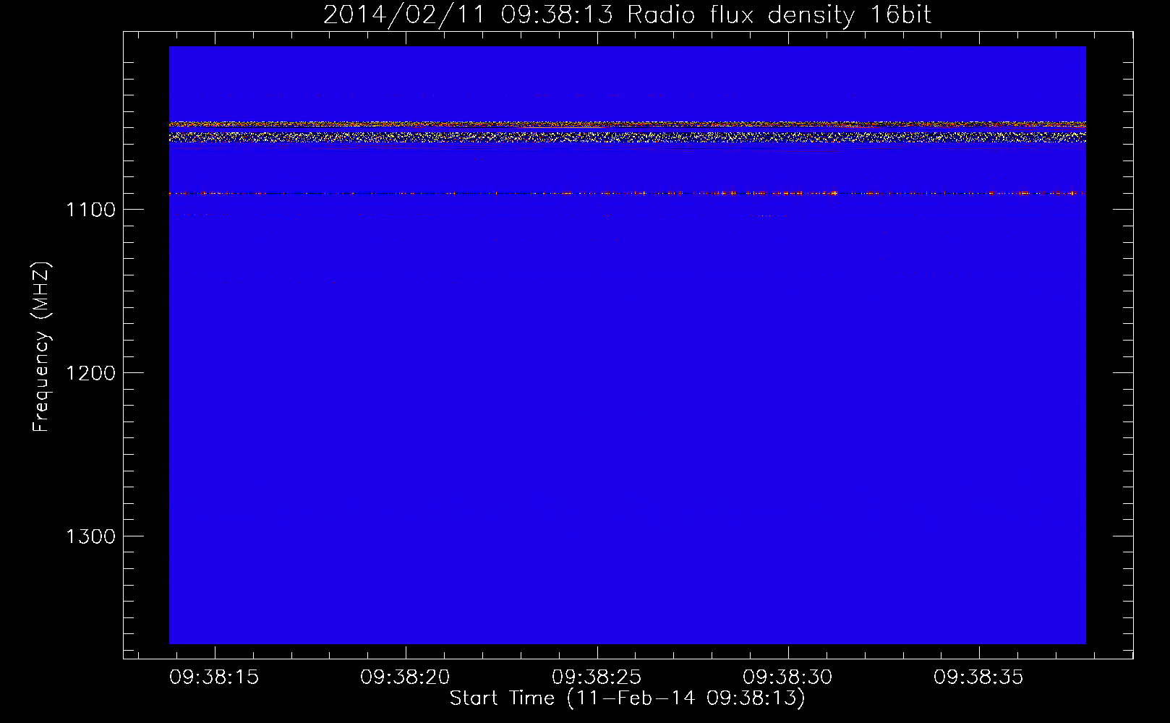Click the plot title "Radio flux density 16bit"
The width and height of the screenshot is (1170, 723).
coord(779,14)
